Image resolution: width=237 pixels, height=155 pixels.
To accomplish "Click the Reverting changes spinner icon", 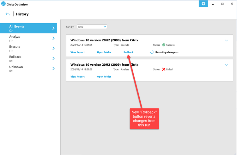I will click(x=152, y=52).
